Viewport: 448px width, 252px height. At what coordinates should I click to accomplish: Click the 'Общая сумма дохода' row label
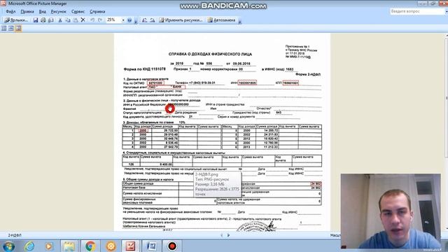[138, 183]
